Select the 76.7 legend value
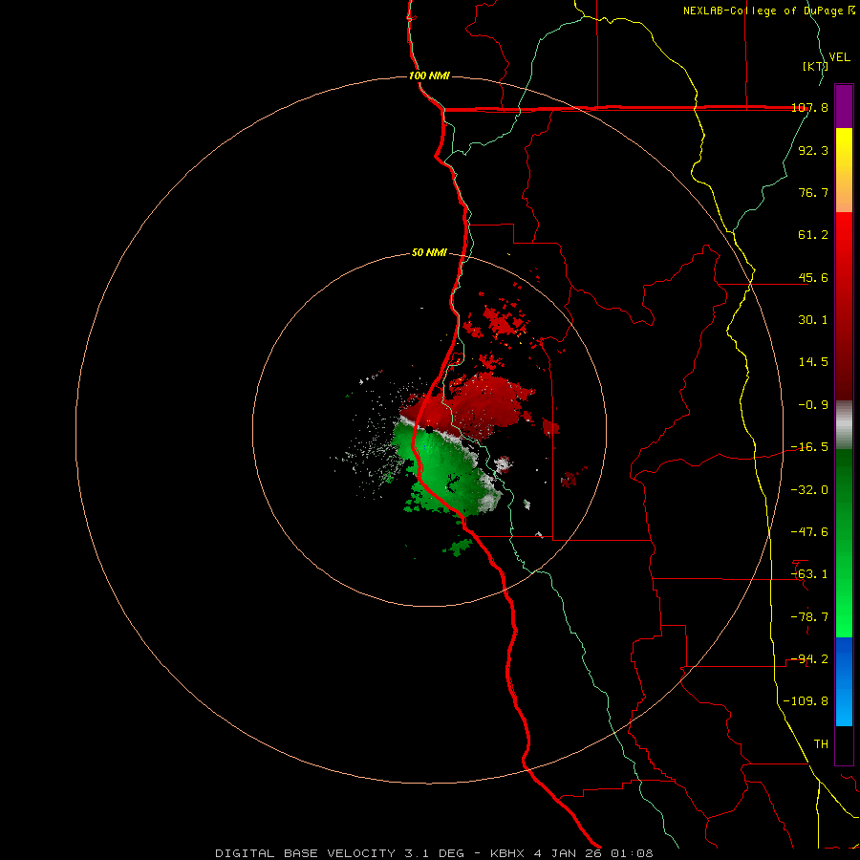This screenshot has width=860, height=860. (x=813, y=192)
